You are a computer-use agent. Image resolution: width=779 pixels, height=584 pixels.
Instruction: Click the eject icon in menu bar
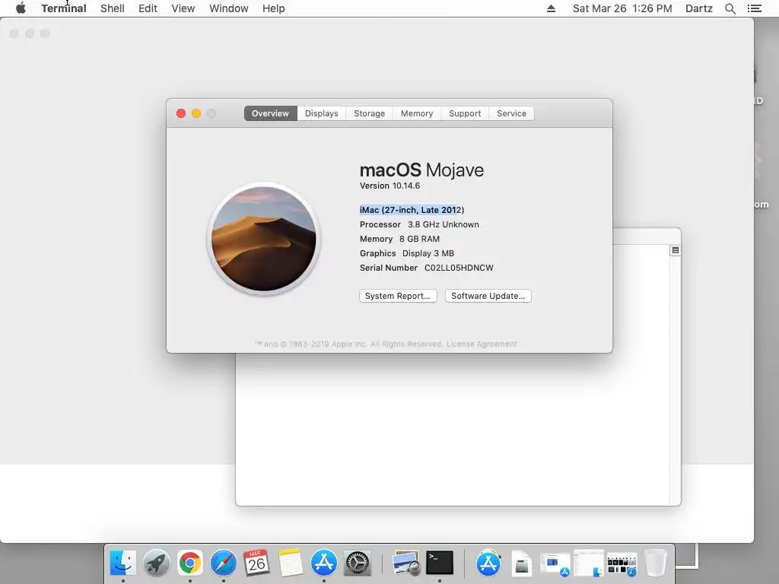pyautogui.click(x=551, y=8)
